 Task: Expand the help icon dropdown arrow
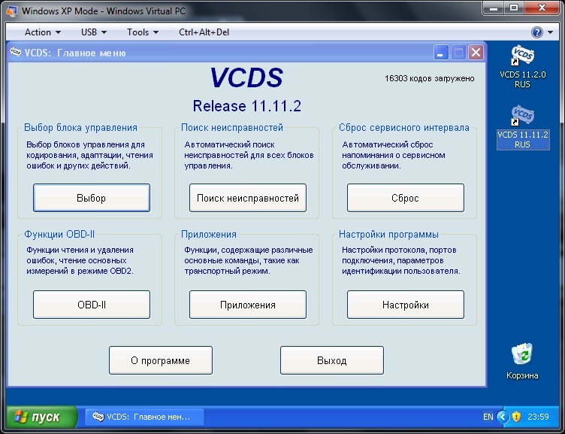(x=550, y=32)
